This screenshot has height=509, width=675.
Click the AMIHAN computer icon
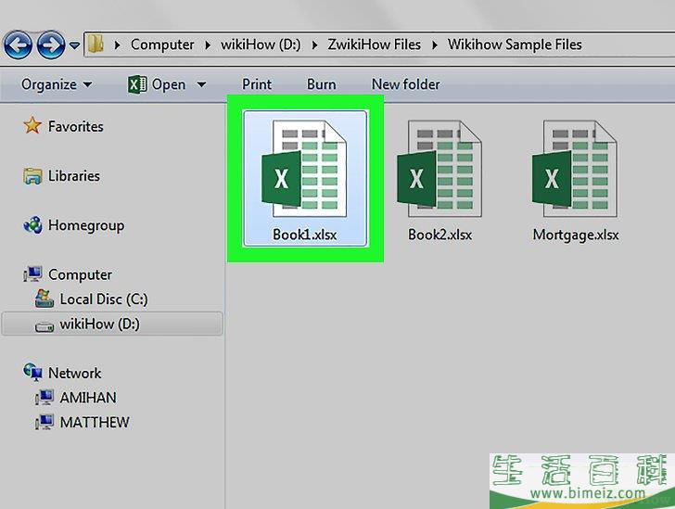click(x=45, y=397)
